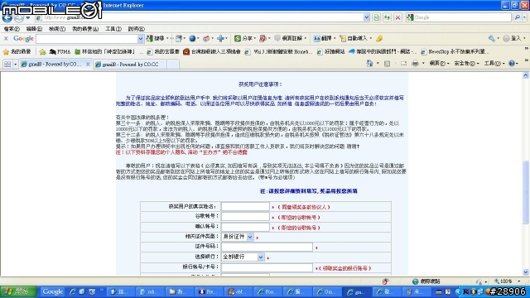This screenshot has width=530, height=298.
Task: Click the Google desktop search box on taskbar
Action: (53, 291)
